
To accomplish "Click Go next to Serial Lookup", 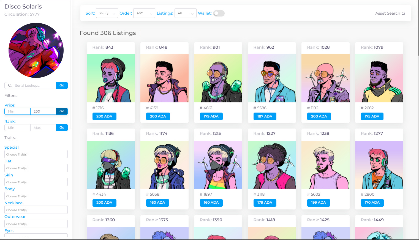I will (62, 85).
